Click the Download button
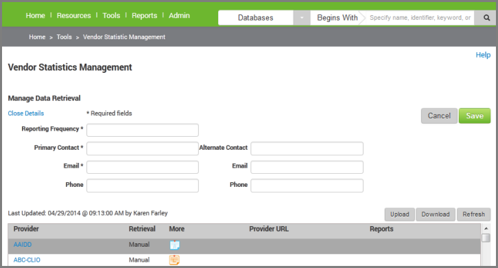Screen dimensions: 498x268 (x=436, y=214)
